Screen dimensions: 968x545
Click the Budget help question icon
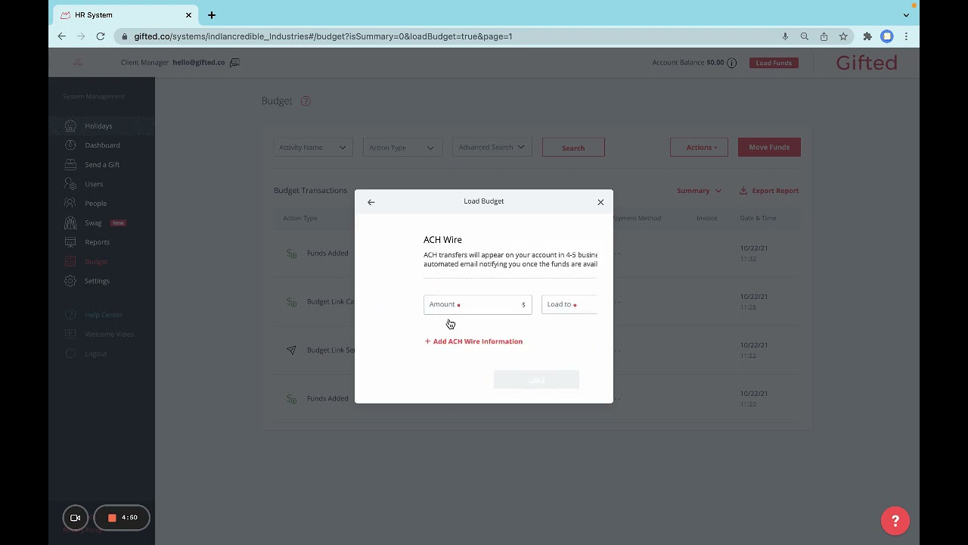point(306,101)
